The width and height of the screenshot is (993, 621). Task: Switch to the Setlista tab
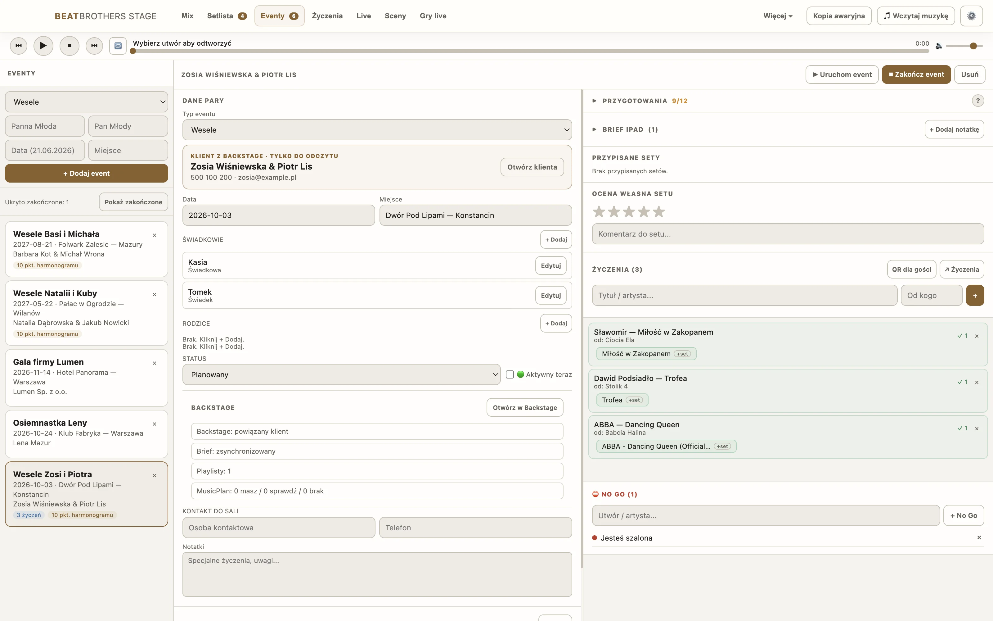pyautogui.click(x=227, y=16)
